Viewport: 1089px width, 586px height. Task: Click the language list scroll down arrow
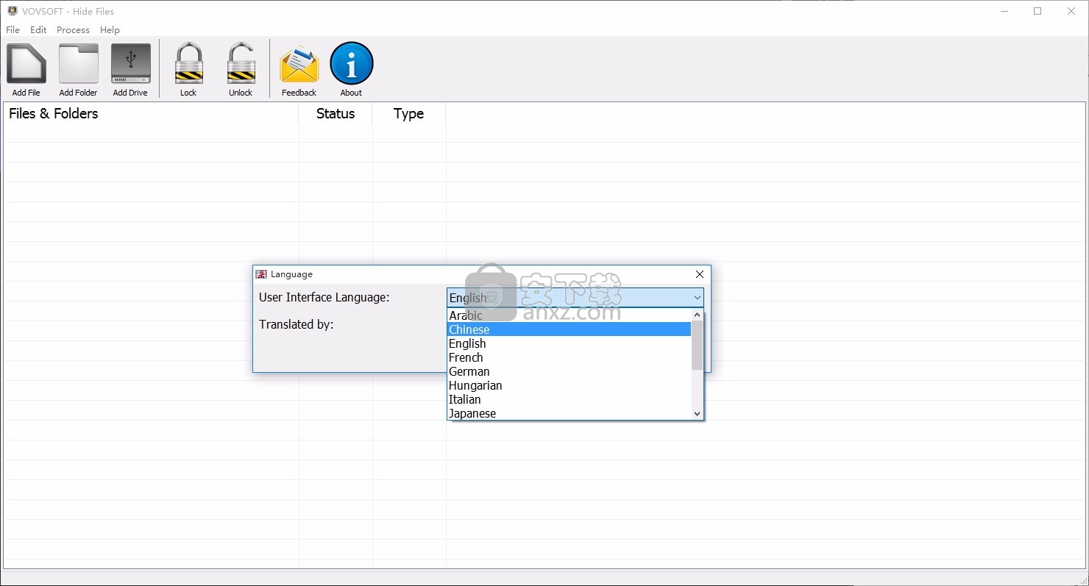click(698, 414)
